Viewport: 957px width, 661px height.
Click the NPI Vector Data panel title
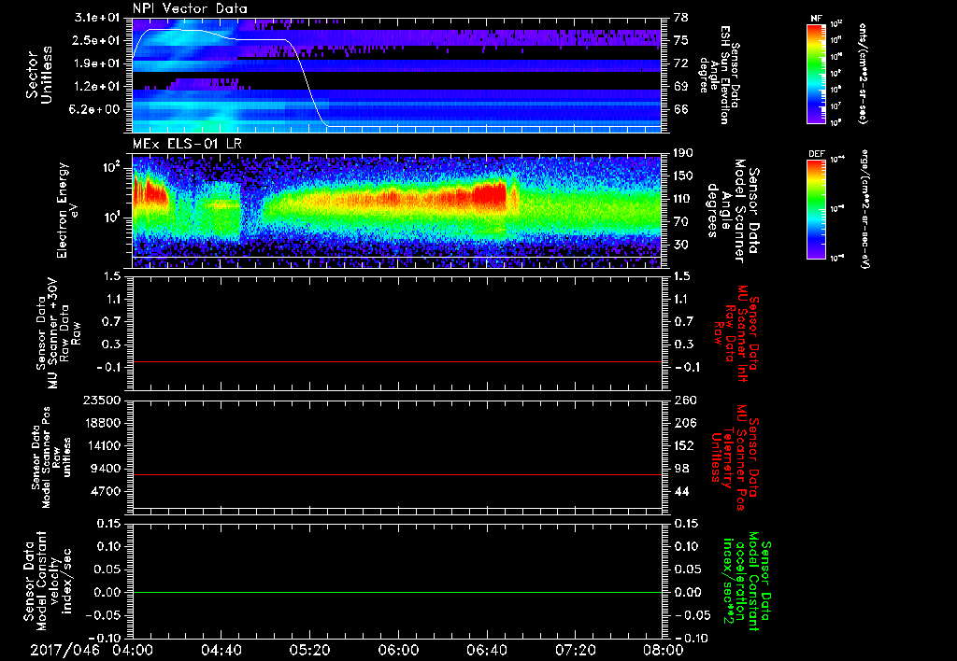[x=190, y=8]
